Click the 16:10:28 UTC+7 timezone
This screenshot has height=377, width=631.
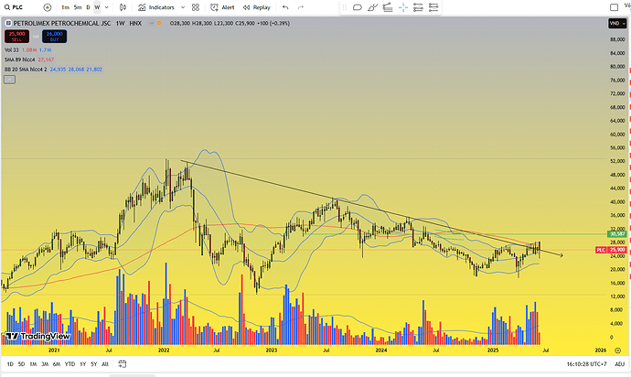[x=586, y=364]
